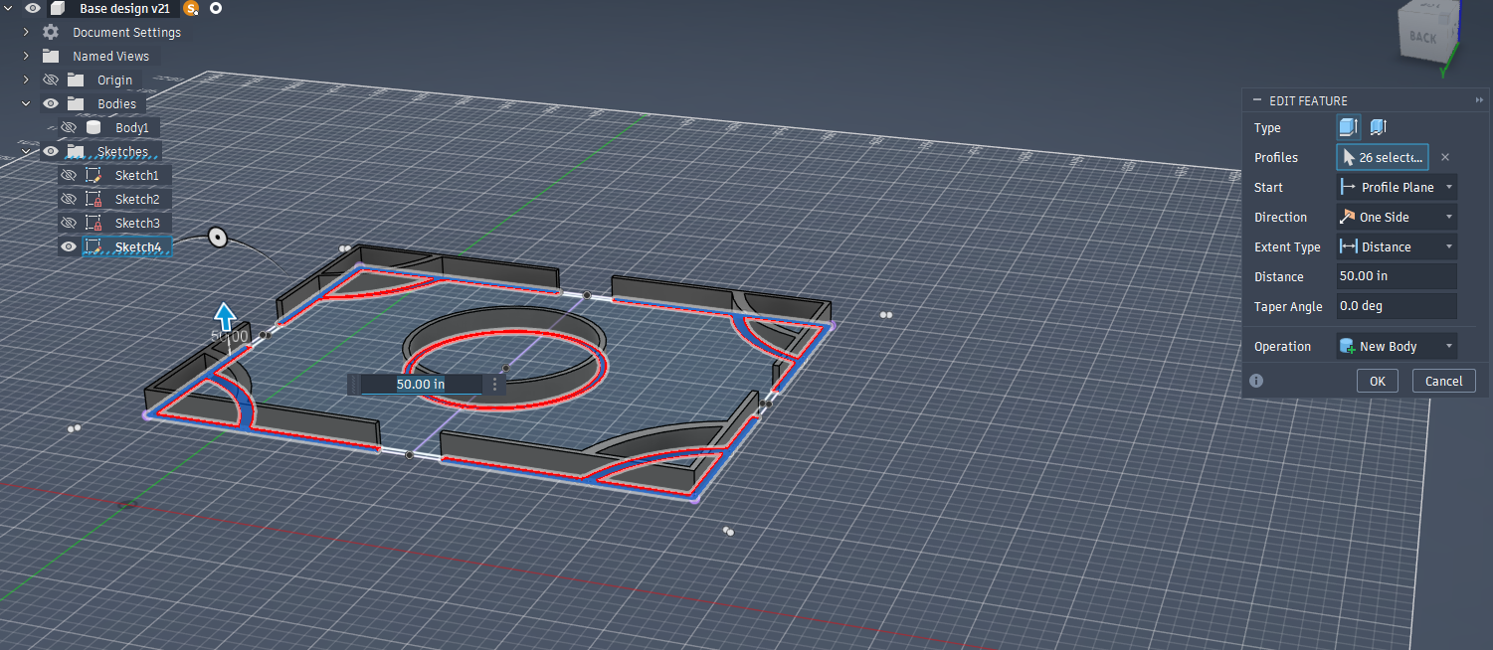Open the Extent Type Distance dropdown
This screenshot has height=650, width=1493.
(1397, 246)
